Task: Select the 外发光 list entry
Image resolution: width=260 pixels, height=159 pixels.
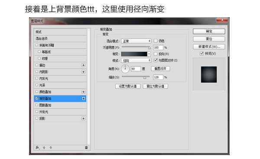Action: click(60, 112)
